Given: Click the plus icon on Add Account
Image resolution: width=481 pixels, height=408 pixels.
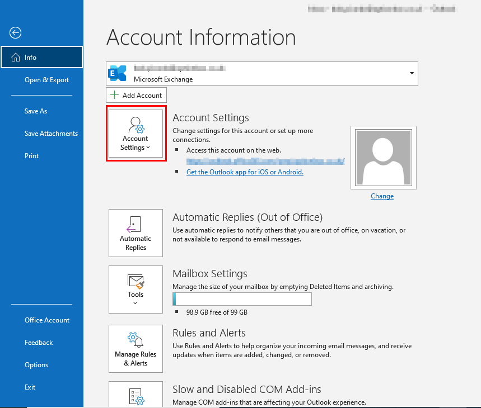Looking at the screenshot, I should (115, 95).
